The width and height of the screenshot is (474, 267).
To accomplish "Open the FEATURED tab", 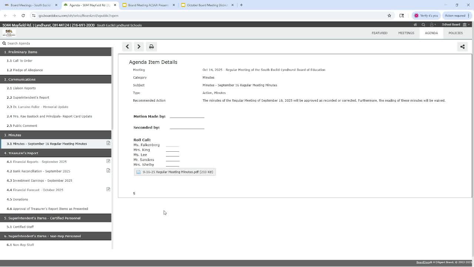I will (x=380, y=33).
